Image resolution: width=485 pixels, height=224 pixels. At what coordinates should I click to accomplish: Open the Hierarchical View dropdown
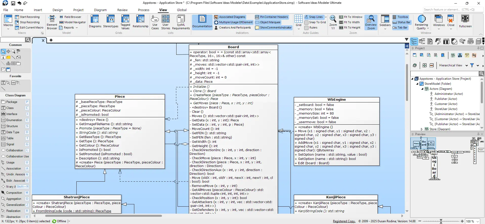[466, 65]
